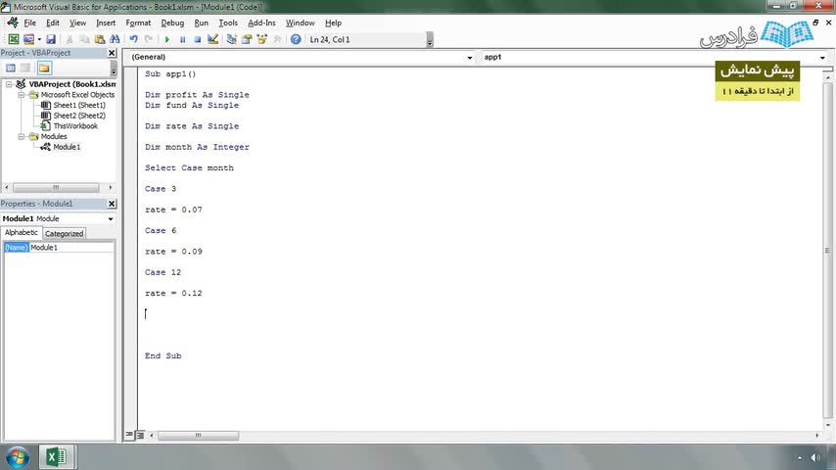Collapse the VBAProject (Book1.xlsm) tree node

coord(9,84)
